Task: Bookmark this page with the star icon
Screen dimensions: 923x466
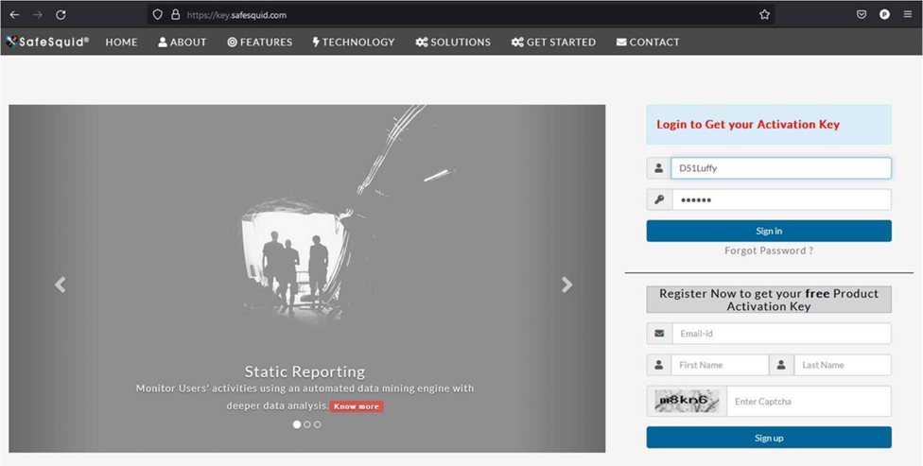Action: (764, 15)
